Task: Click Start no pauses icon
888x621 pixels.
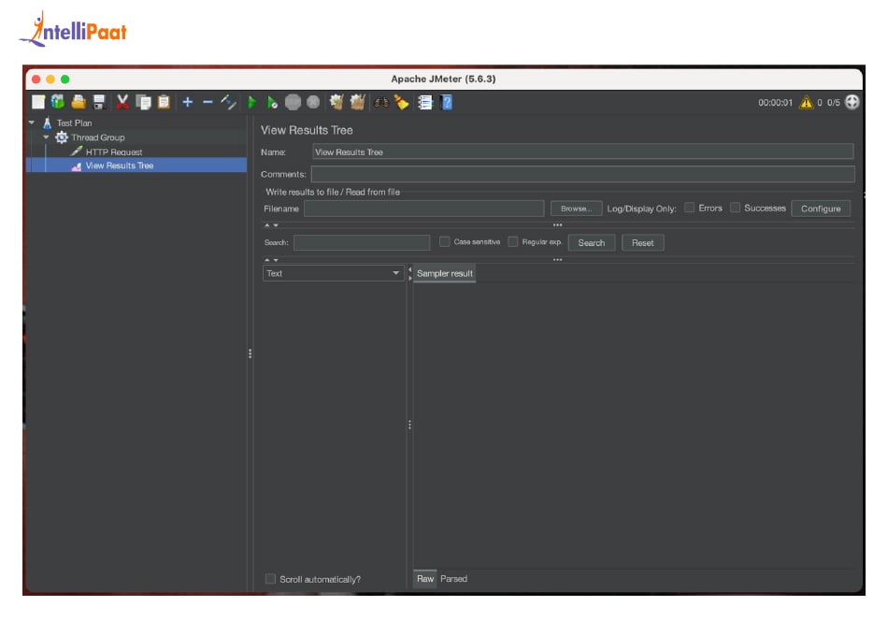Action: point(272,102)
